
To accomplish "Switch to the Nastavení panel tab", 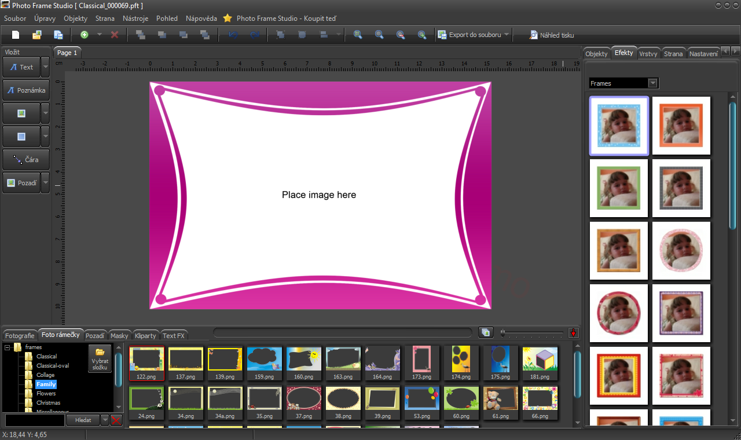I will (704, 54).
